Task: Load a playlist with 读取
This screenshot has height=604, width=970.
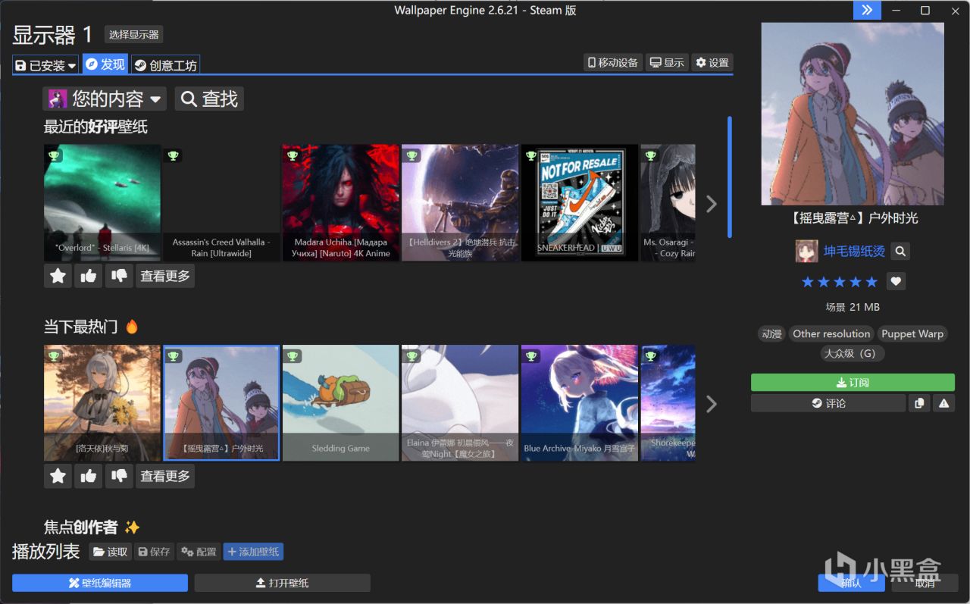Action: point(111,552)
